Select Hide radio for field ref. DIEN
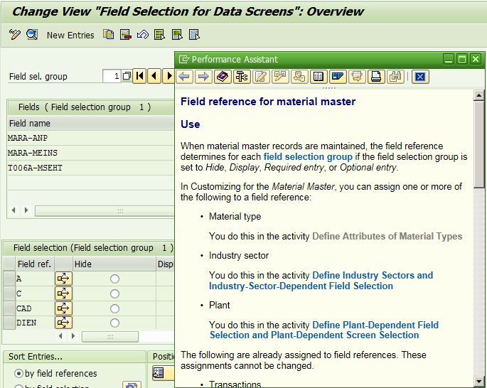The width and height of the screenshot is (487, 388). tap(114, 323)
